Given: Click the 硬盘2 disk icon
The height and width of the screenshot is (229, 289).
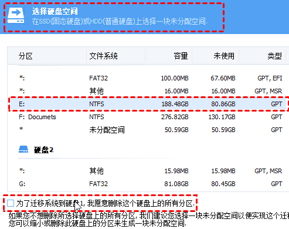Looking at the screenshot, I should pyautogui.click(x=23, y=149).
